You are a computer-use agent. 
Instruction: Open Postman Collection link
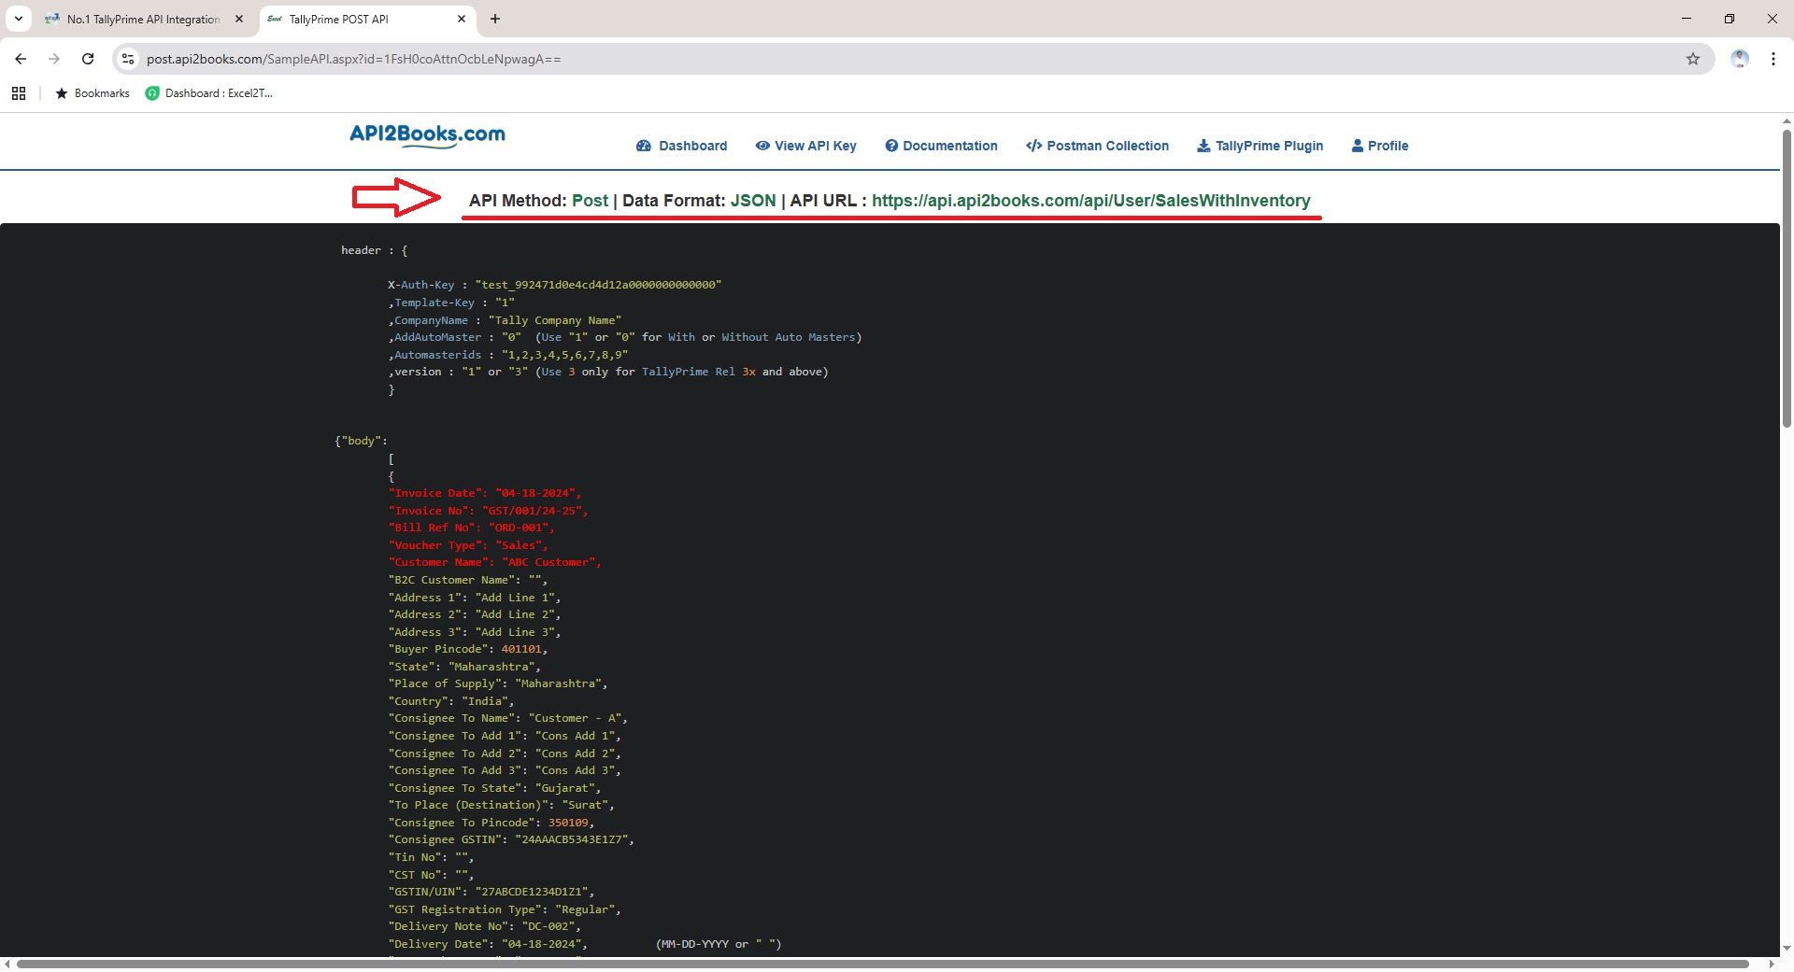[x=1097, y=146]
